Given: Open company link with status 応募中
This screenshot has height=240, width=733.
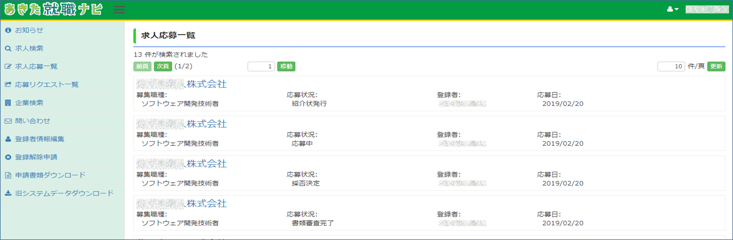Looking at the screenshot, I should click(181, 124).
